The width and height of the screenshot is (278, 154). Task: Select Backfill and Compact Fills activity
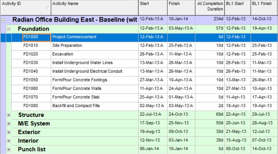76,106
